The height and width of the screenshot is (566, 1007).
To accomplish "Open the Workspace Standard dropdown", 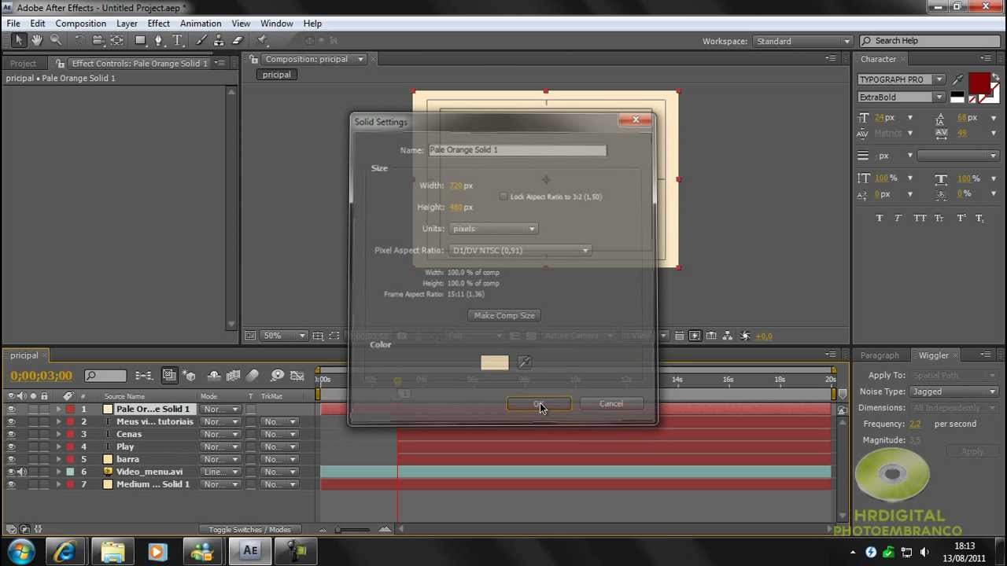I will (x=802, y=41).
